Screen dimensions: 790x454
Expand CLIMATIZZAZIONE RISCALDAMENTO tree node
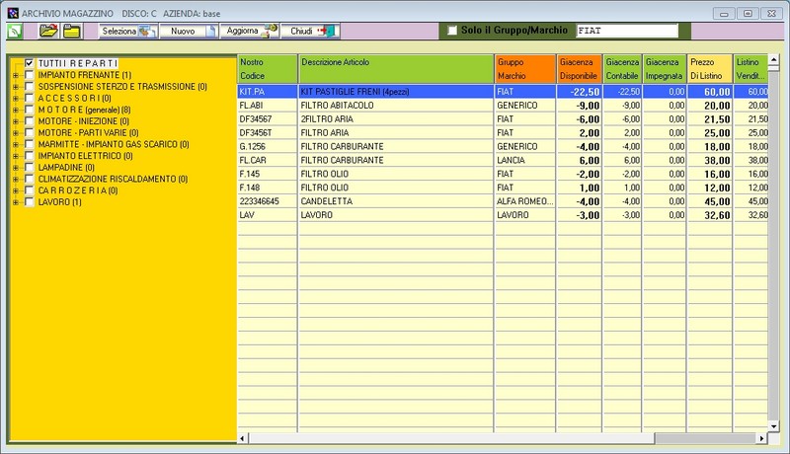16,180
